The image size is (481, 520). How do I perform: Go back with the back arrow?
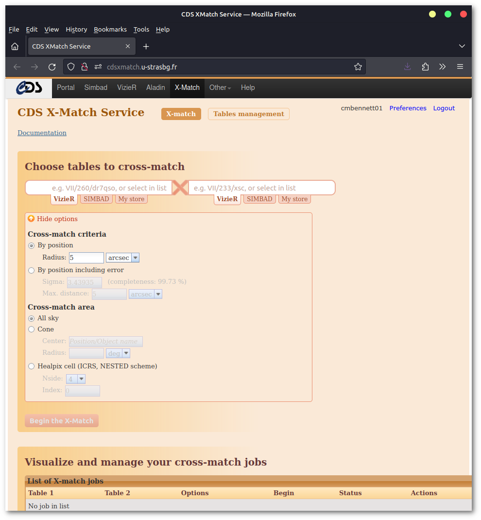pyautogui.click(x=17, y=67)
